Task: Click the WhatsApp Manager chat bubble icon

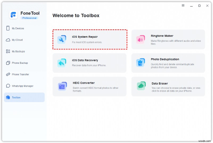Action: [x=8, y=86]
